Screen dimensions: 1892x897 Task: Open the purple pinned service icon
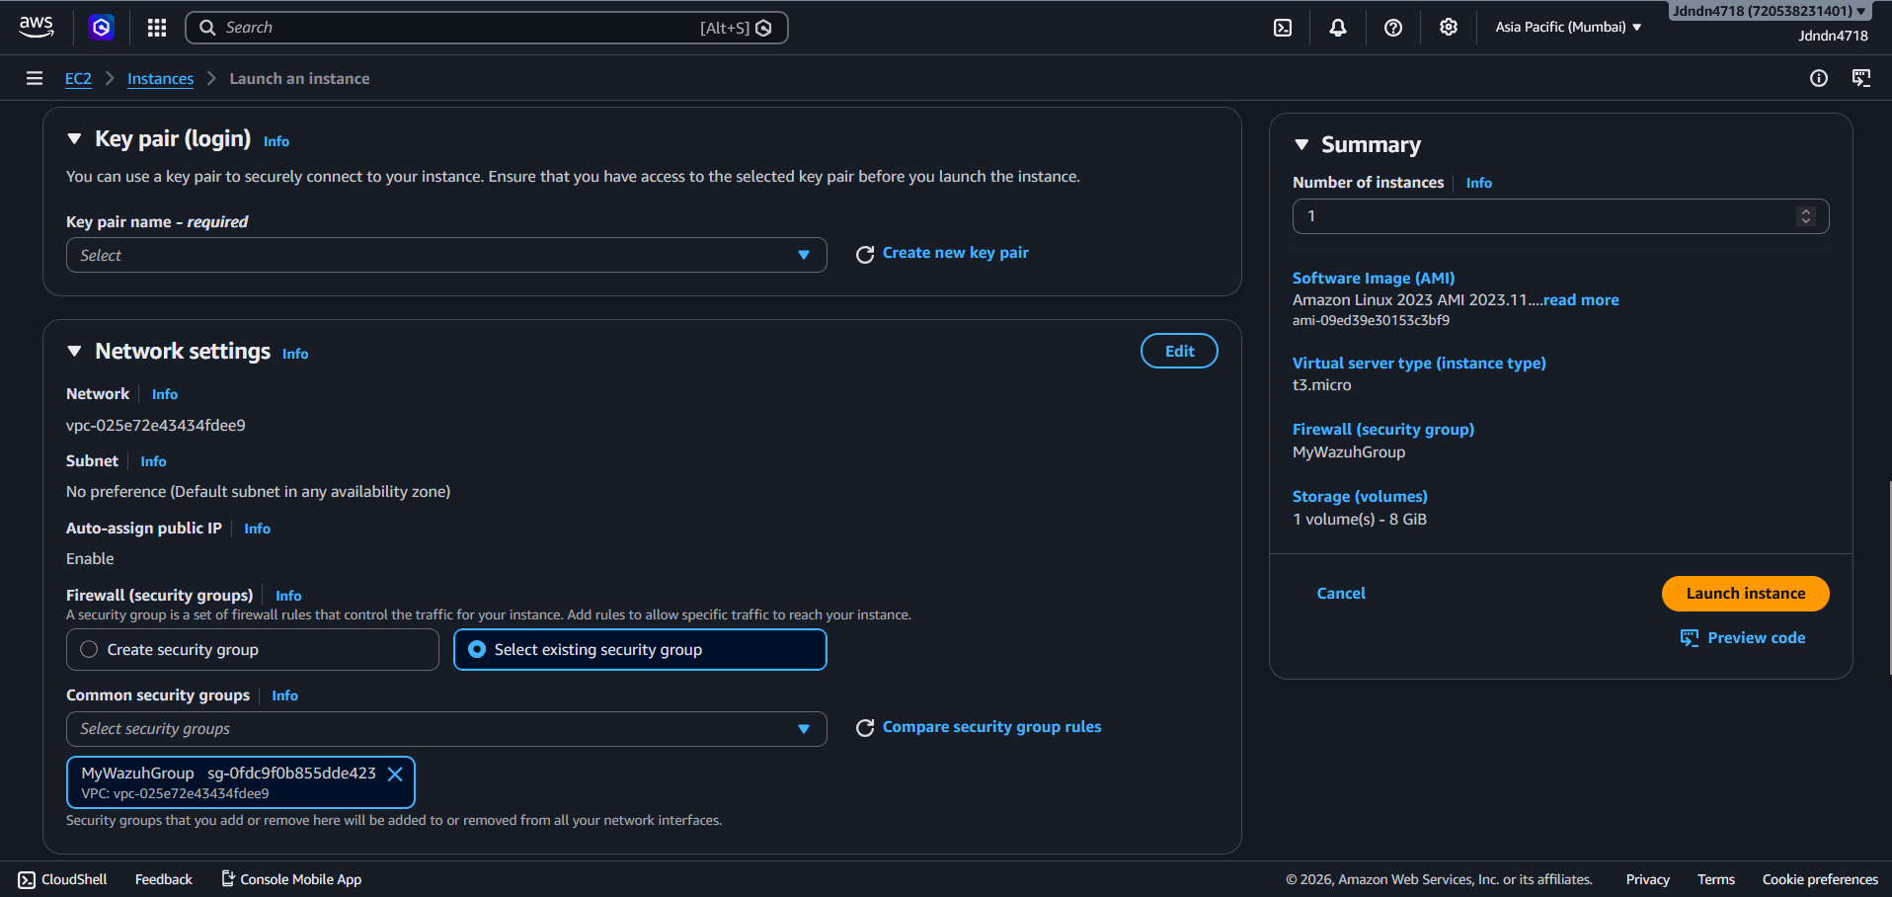click(x=102, y=28)
